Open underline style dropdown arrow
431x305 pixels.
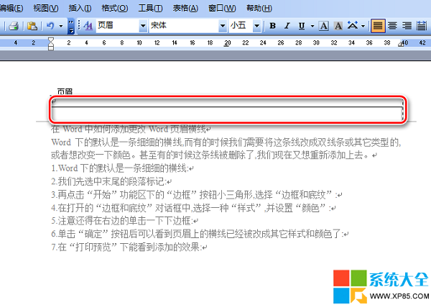click(312, 26)
